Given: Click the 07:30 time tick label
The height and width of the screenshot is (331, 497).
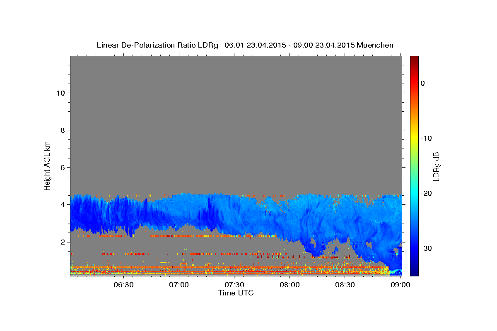Looking at the screenshot, I should coord(234,285).
